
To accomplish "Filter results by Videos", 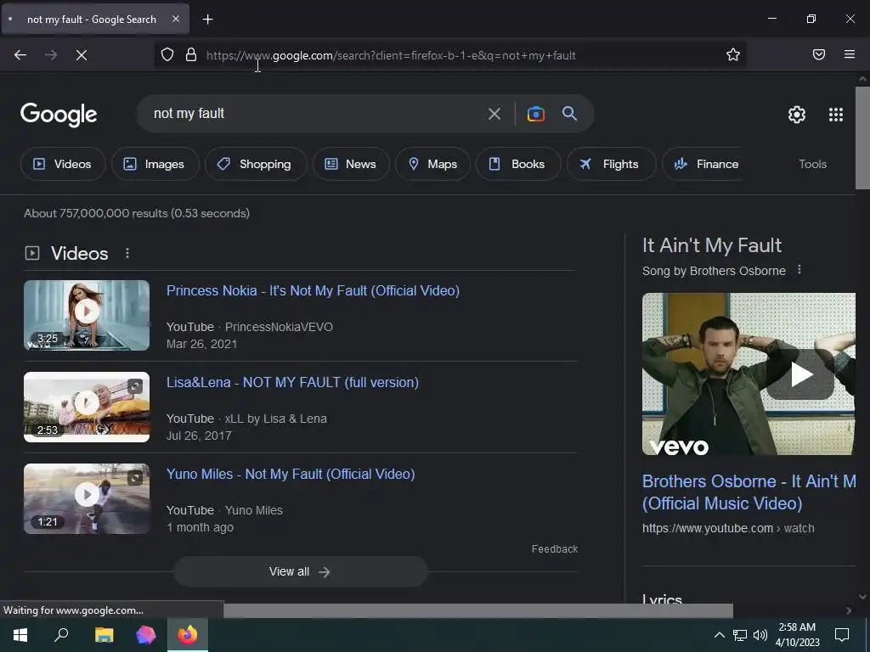I will tap(63, 164).
